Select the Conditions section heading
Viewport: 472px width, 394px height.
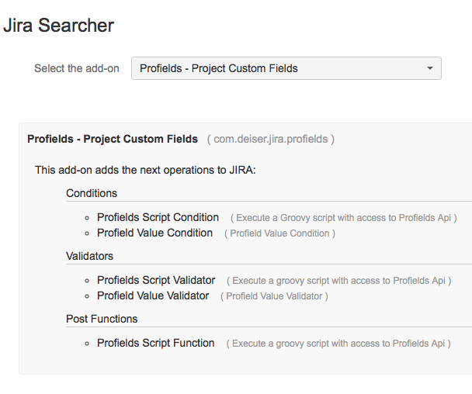92,193
